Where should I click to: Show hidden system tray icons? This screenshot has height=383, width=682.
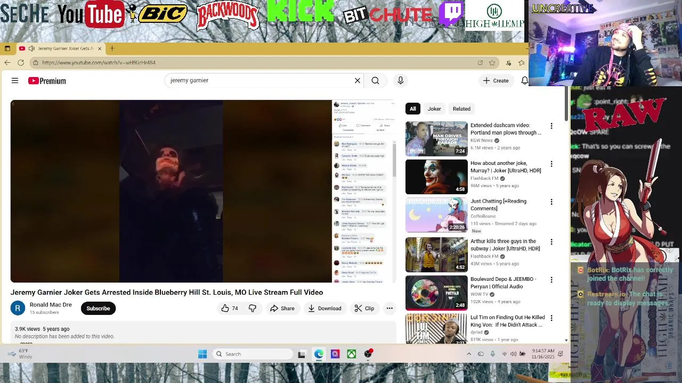point(469,354)
